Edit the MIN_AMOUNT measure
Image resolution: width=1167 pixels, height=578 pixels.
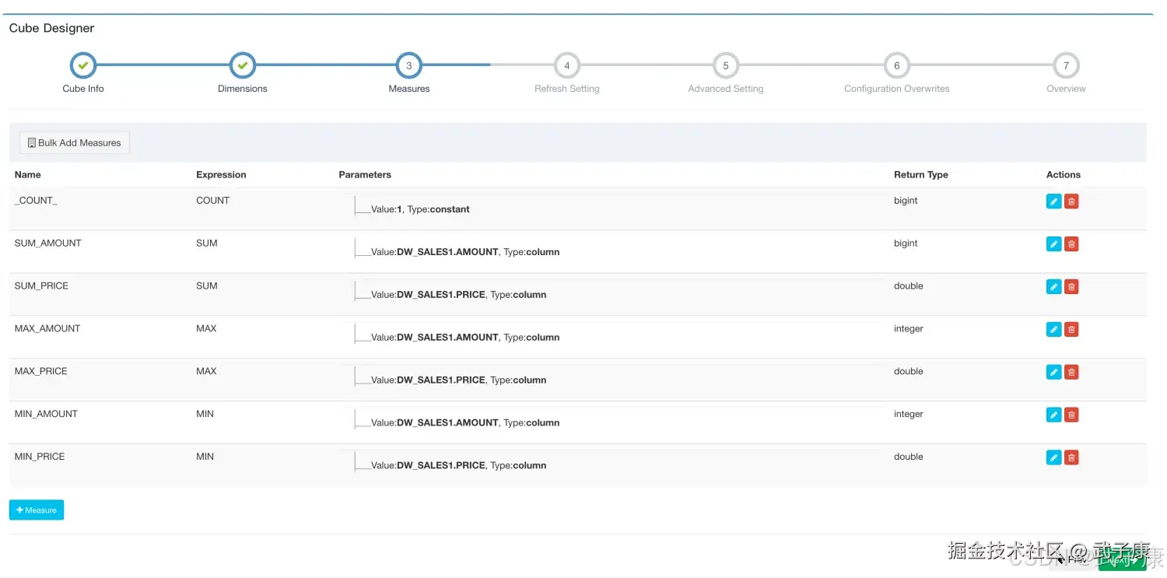tap(1053, 415)
